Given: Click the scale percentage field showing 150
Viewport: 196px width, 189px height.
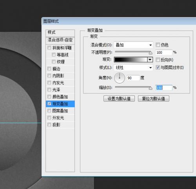Looking at the screenshot, I should (164, 88).
